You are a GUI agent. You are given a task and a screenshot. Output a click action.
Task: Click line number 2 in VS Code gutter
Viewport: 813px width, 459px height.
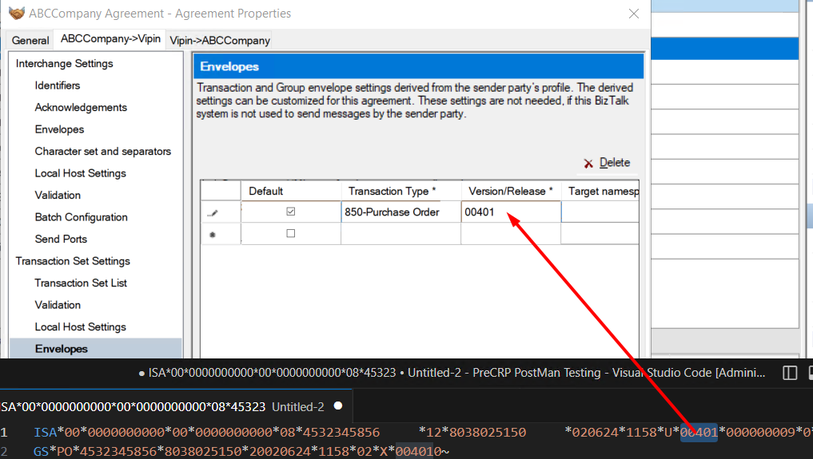click(4, 451)
